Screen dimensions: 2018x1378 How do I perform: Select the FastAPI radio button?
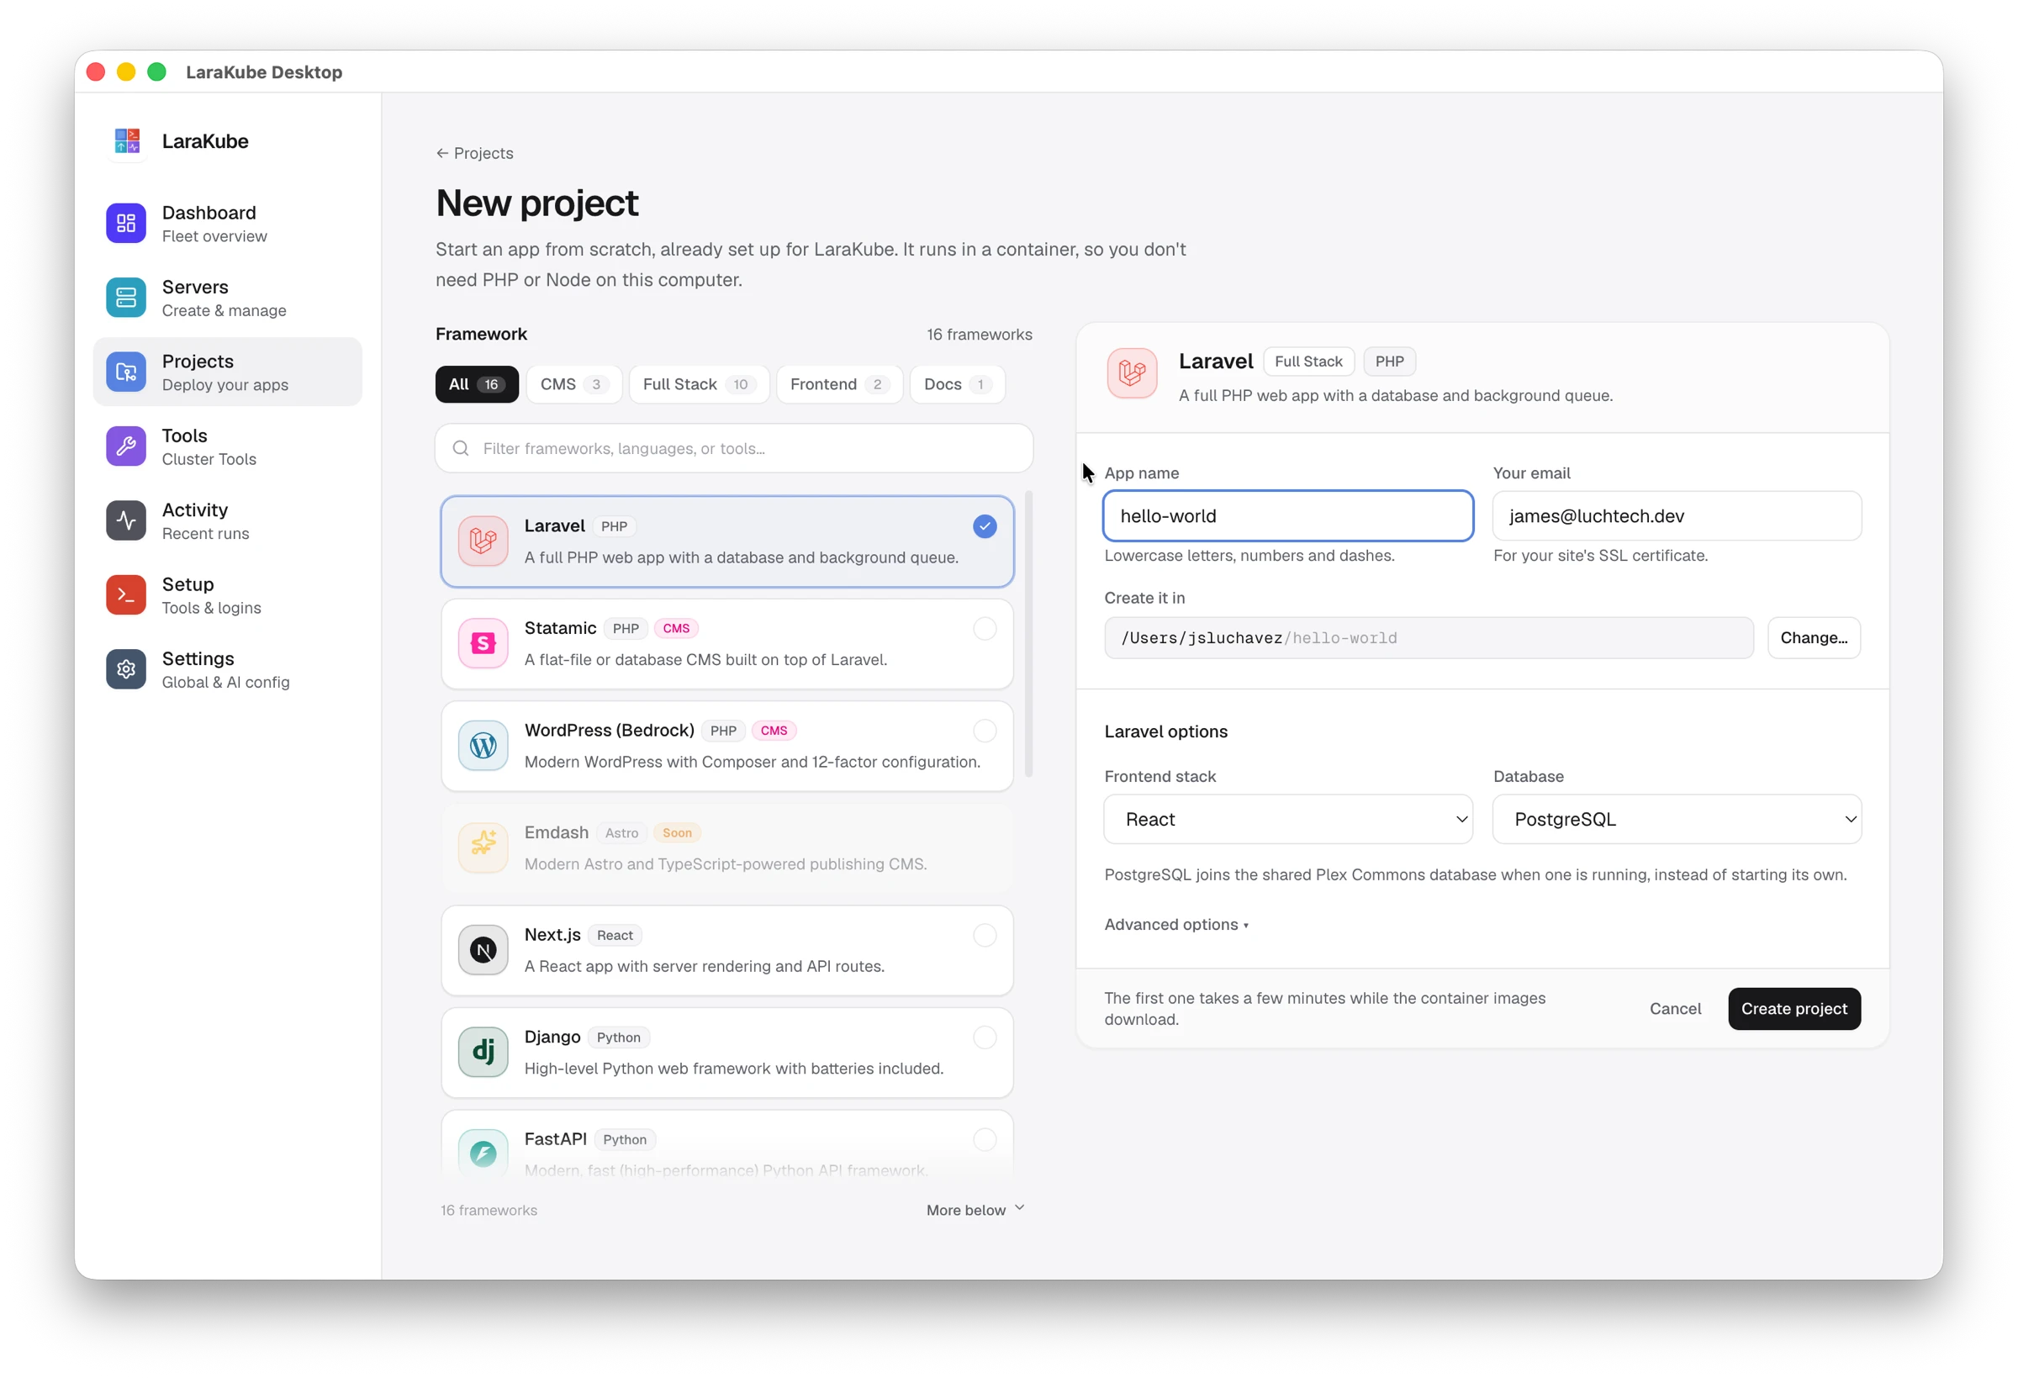[x=985, y=1140]
